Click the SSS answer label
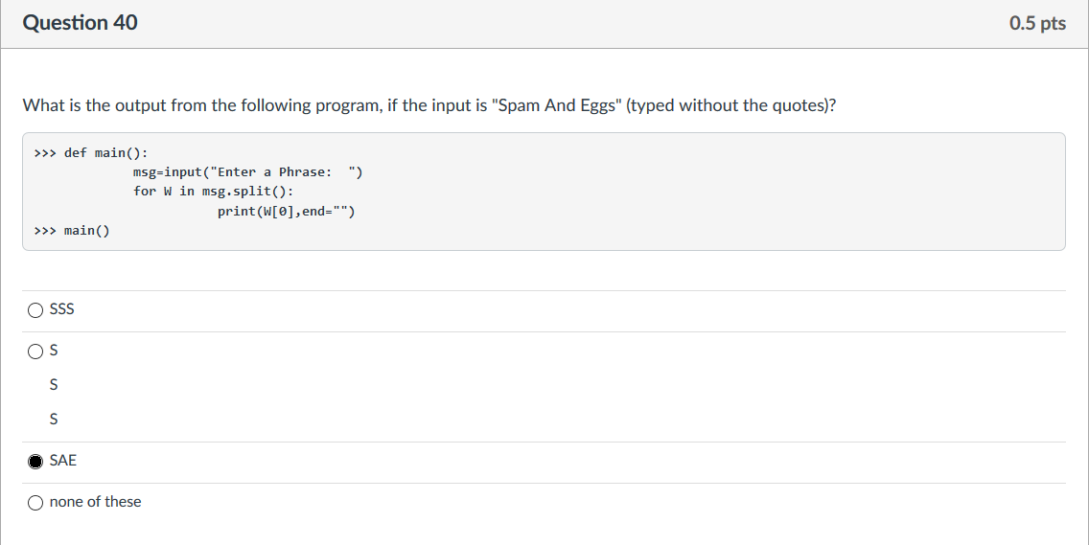This screenshot has height=545, width=1089. [x=61, y=309]
